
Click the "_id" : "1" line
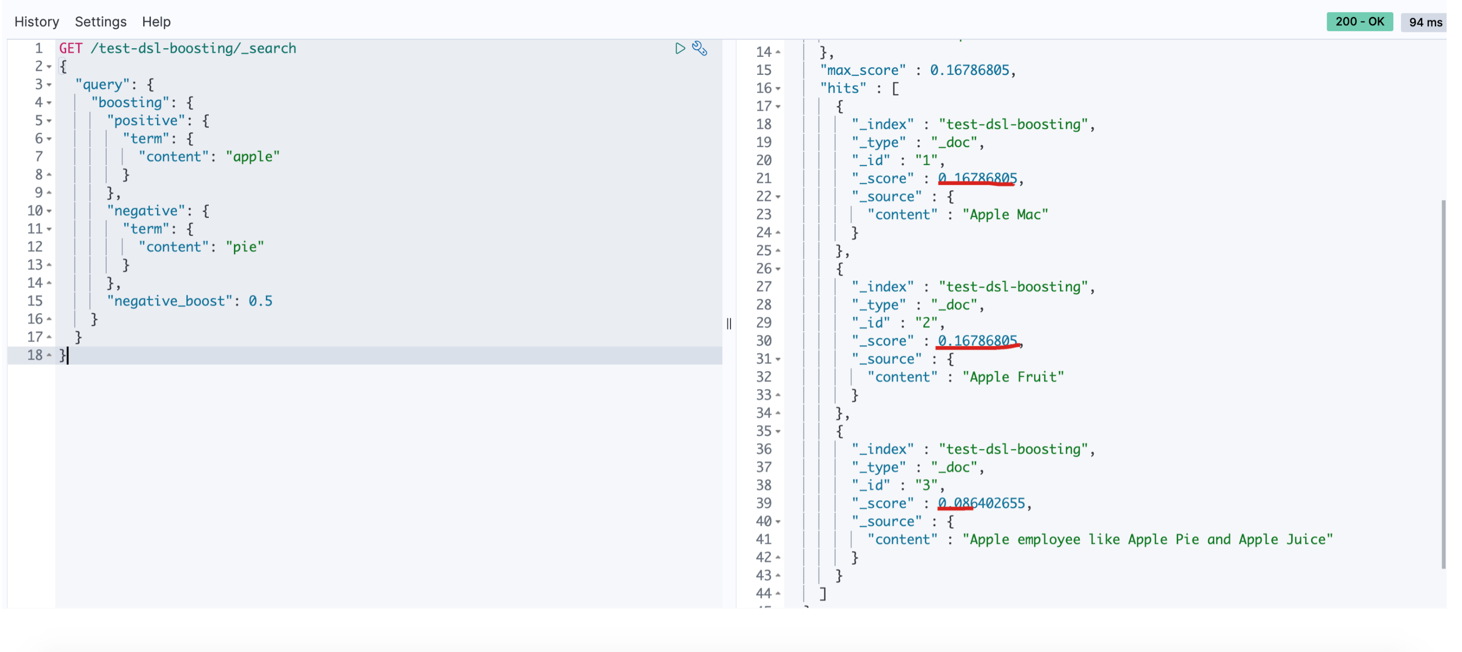tap(898, 160)
